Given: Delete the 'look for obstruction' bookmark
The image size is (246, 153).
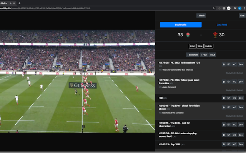Looking at the screenshot, I should [224, 125].
